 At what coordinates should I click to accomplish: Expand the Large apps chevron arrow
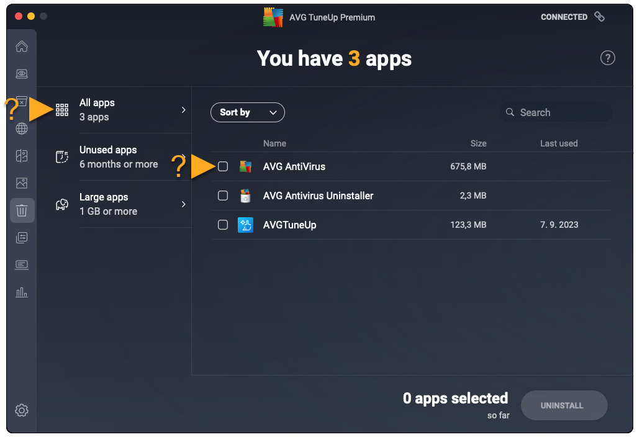[x=183, y=204]
